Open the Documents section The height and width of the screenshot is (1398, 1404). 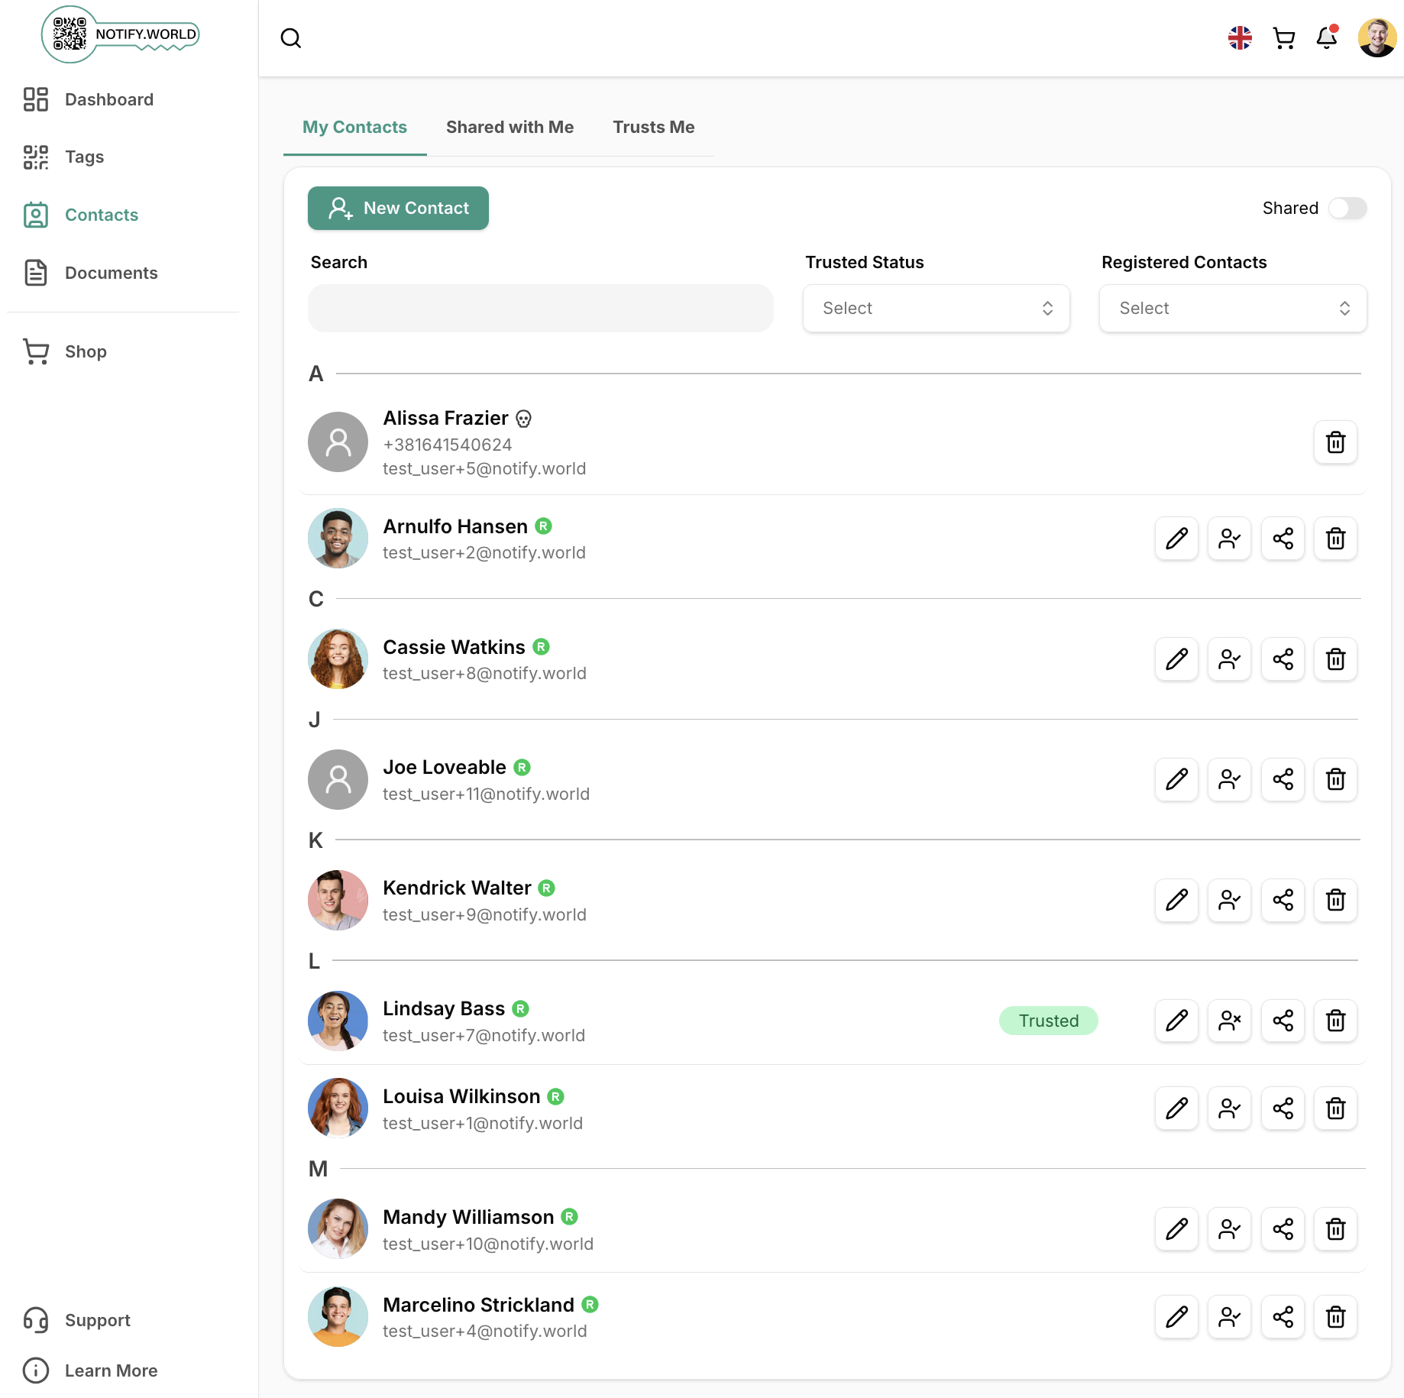(x=111, y=273)
